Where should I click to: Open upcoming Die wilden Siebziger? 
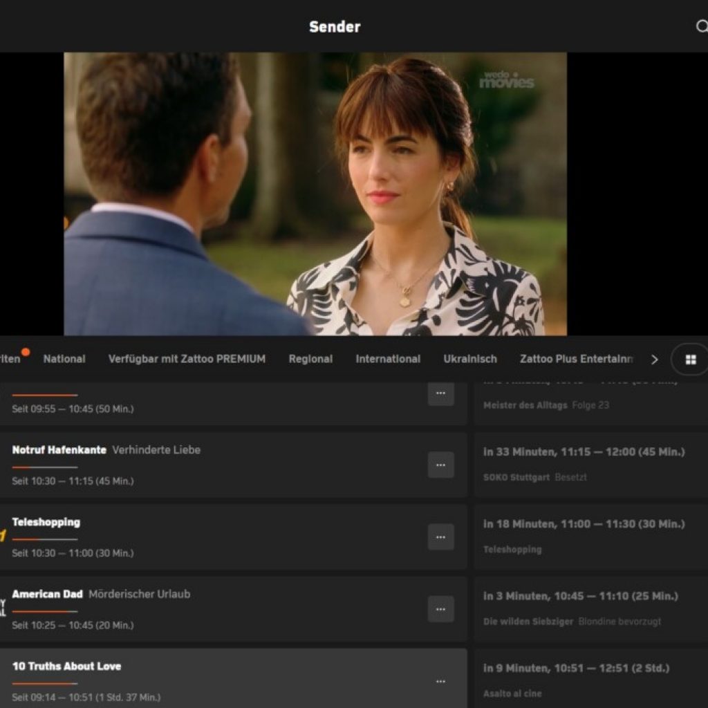(x=591, y=610)
